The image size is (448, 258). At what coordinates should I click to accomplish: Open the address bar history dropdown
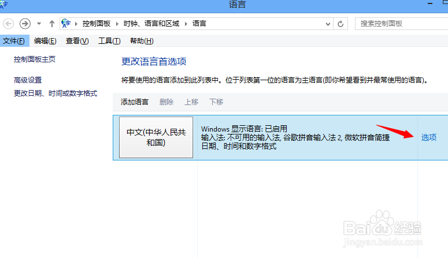(328, 24)
